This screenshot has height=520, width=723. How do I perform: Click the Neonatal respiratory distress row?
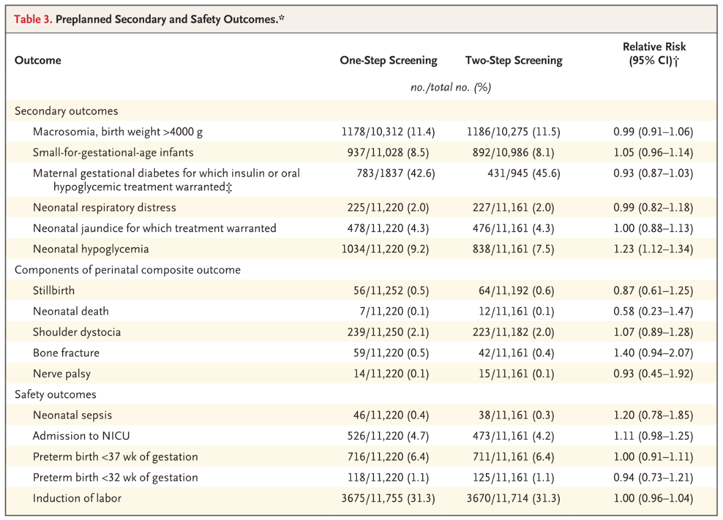[x=104, y=208]
